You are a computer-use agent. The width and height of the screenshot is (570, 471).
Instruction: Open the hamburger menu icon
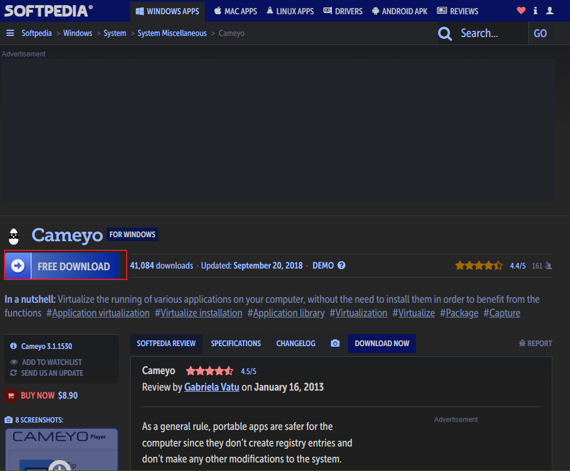tap(10, 33)
